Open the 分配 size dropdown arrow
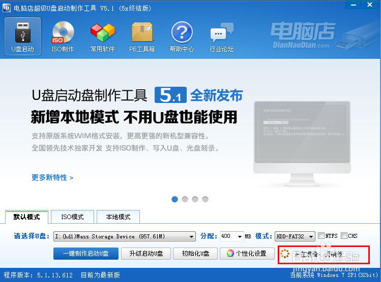The height and width of the screenshot is (282, 381). coord(240,236)
